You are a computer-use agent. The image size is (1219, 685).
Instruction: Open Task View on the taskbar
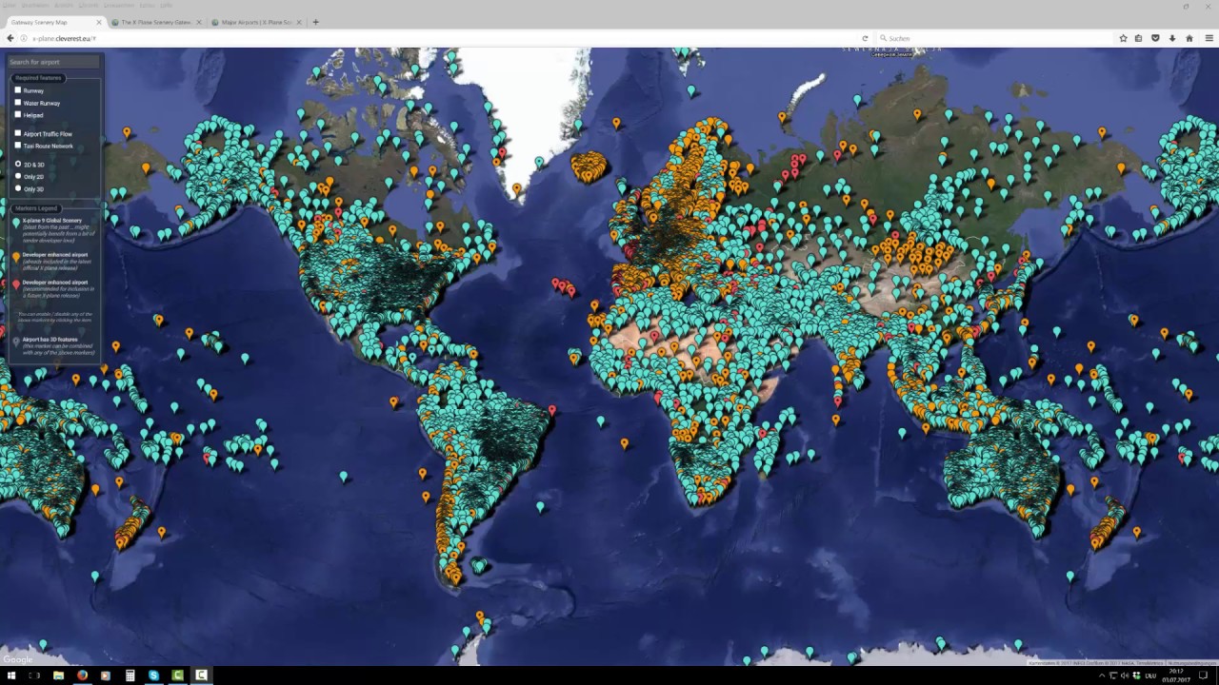35,675
